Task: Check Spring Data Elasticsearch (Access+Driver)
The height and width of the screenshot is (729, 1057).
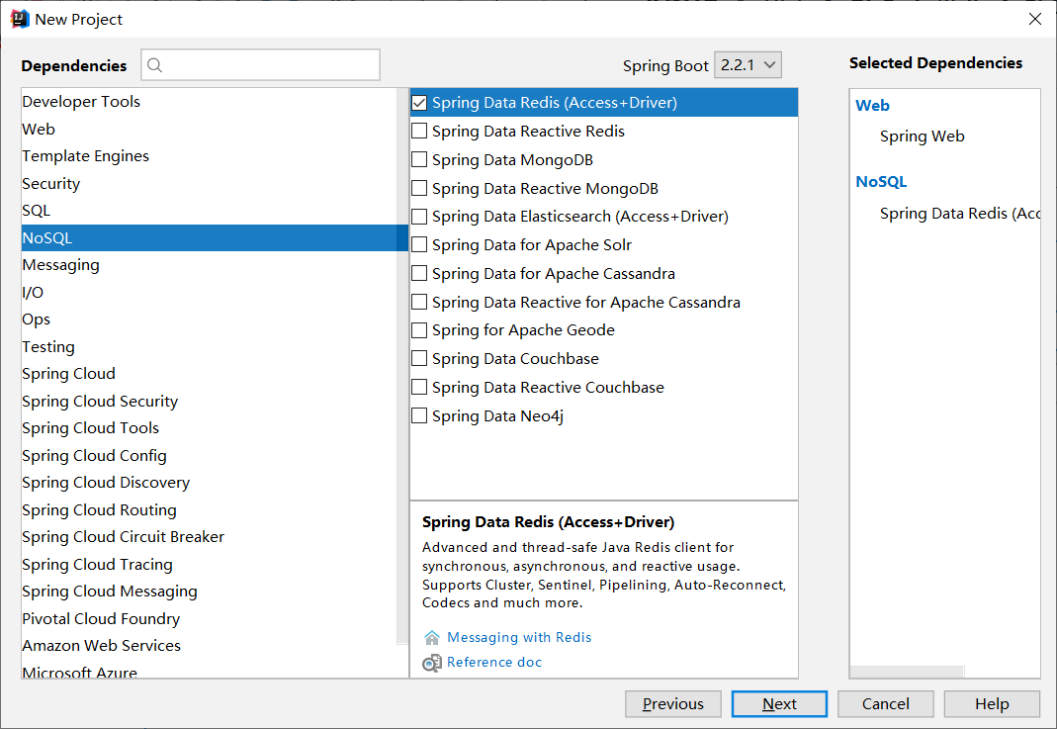Action: click(x=419, y=217)
